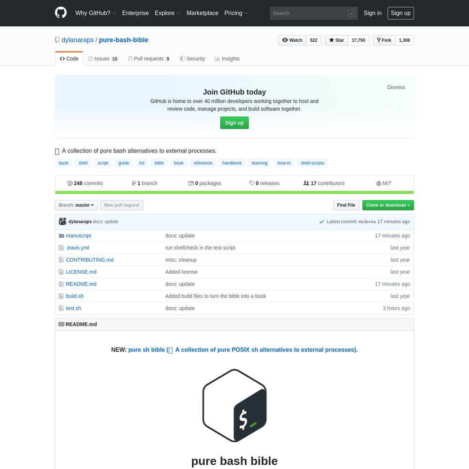Open the dylanaraps owner profile link

click(77, 40)
